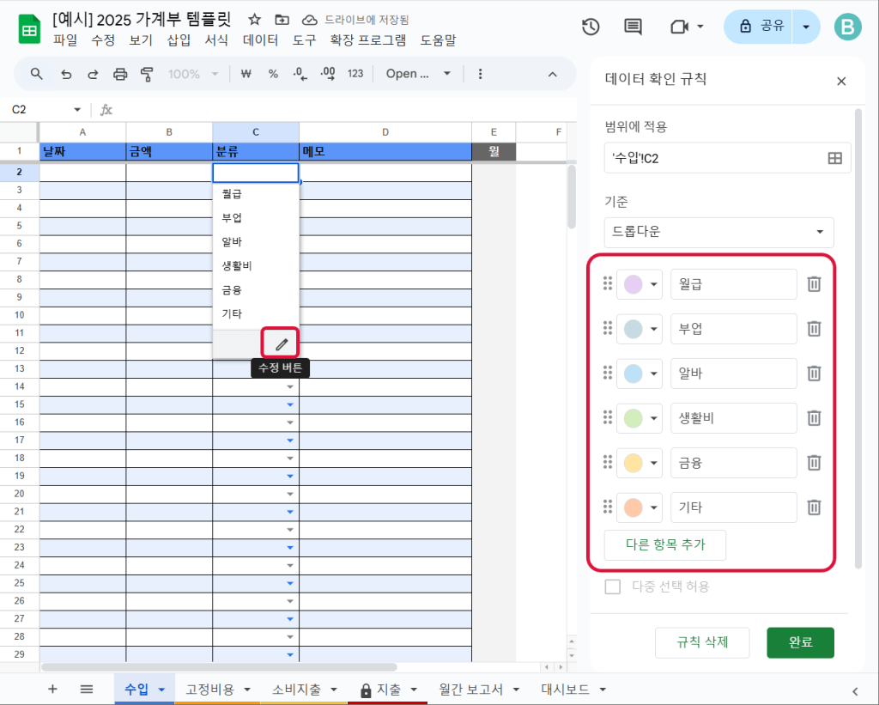
Task: Click the 다른 항목 추가 button
Action: (665, 545)
